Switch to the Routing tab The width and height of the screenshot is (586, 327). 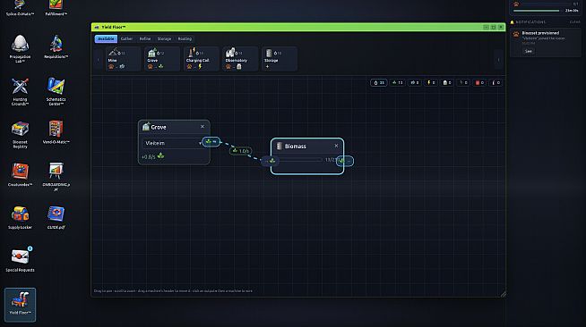(185, 38)
